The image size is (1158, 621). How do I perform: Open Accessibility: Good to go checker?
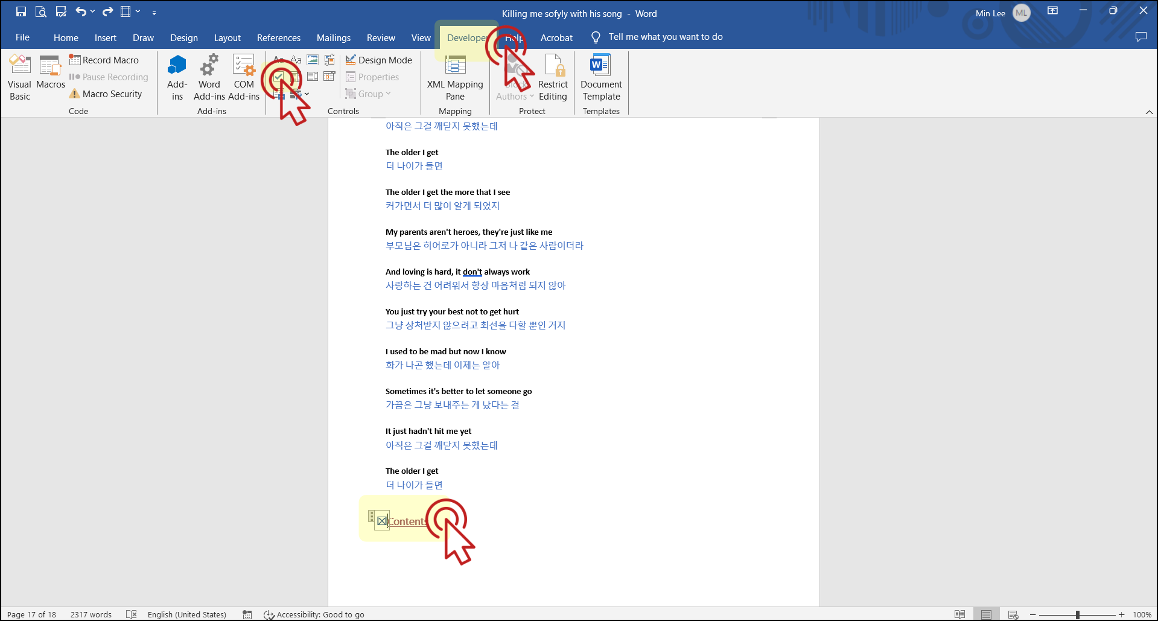coord(314,614)
